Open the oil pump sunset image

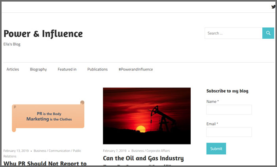pos(147,116)
